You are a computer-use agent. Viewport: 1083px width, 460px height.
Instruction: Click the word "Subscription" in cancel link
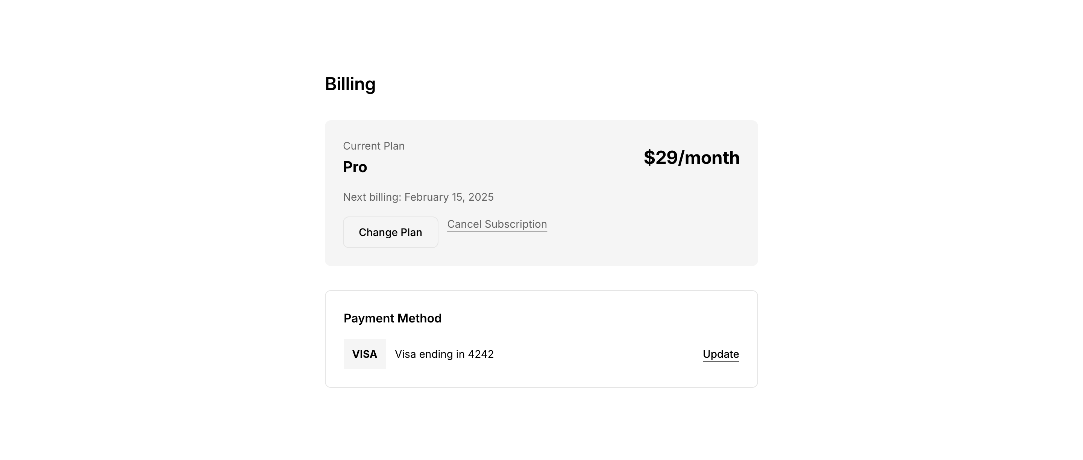click(516, 224)
